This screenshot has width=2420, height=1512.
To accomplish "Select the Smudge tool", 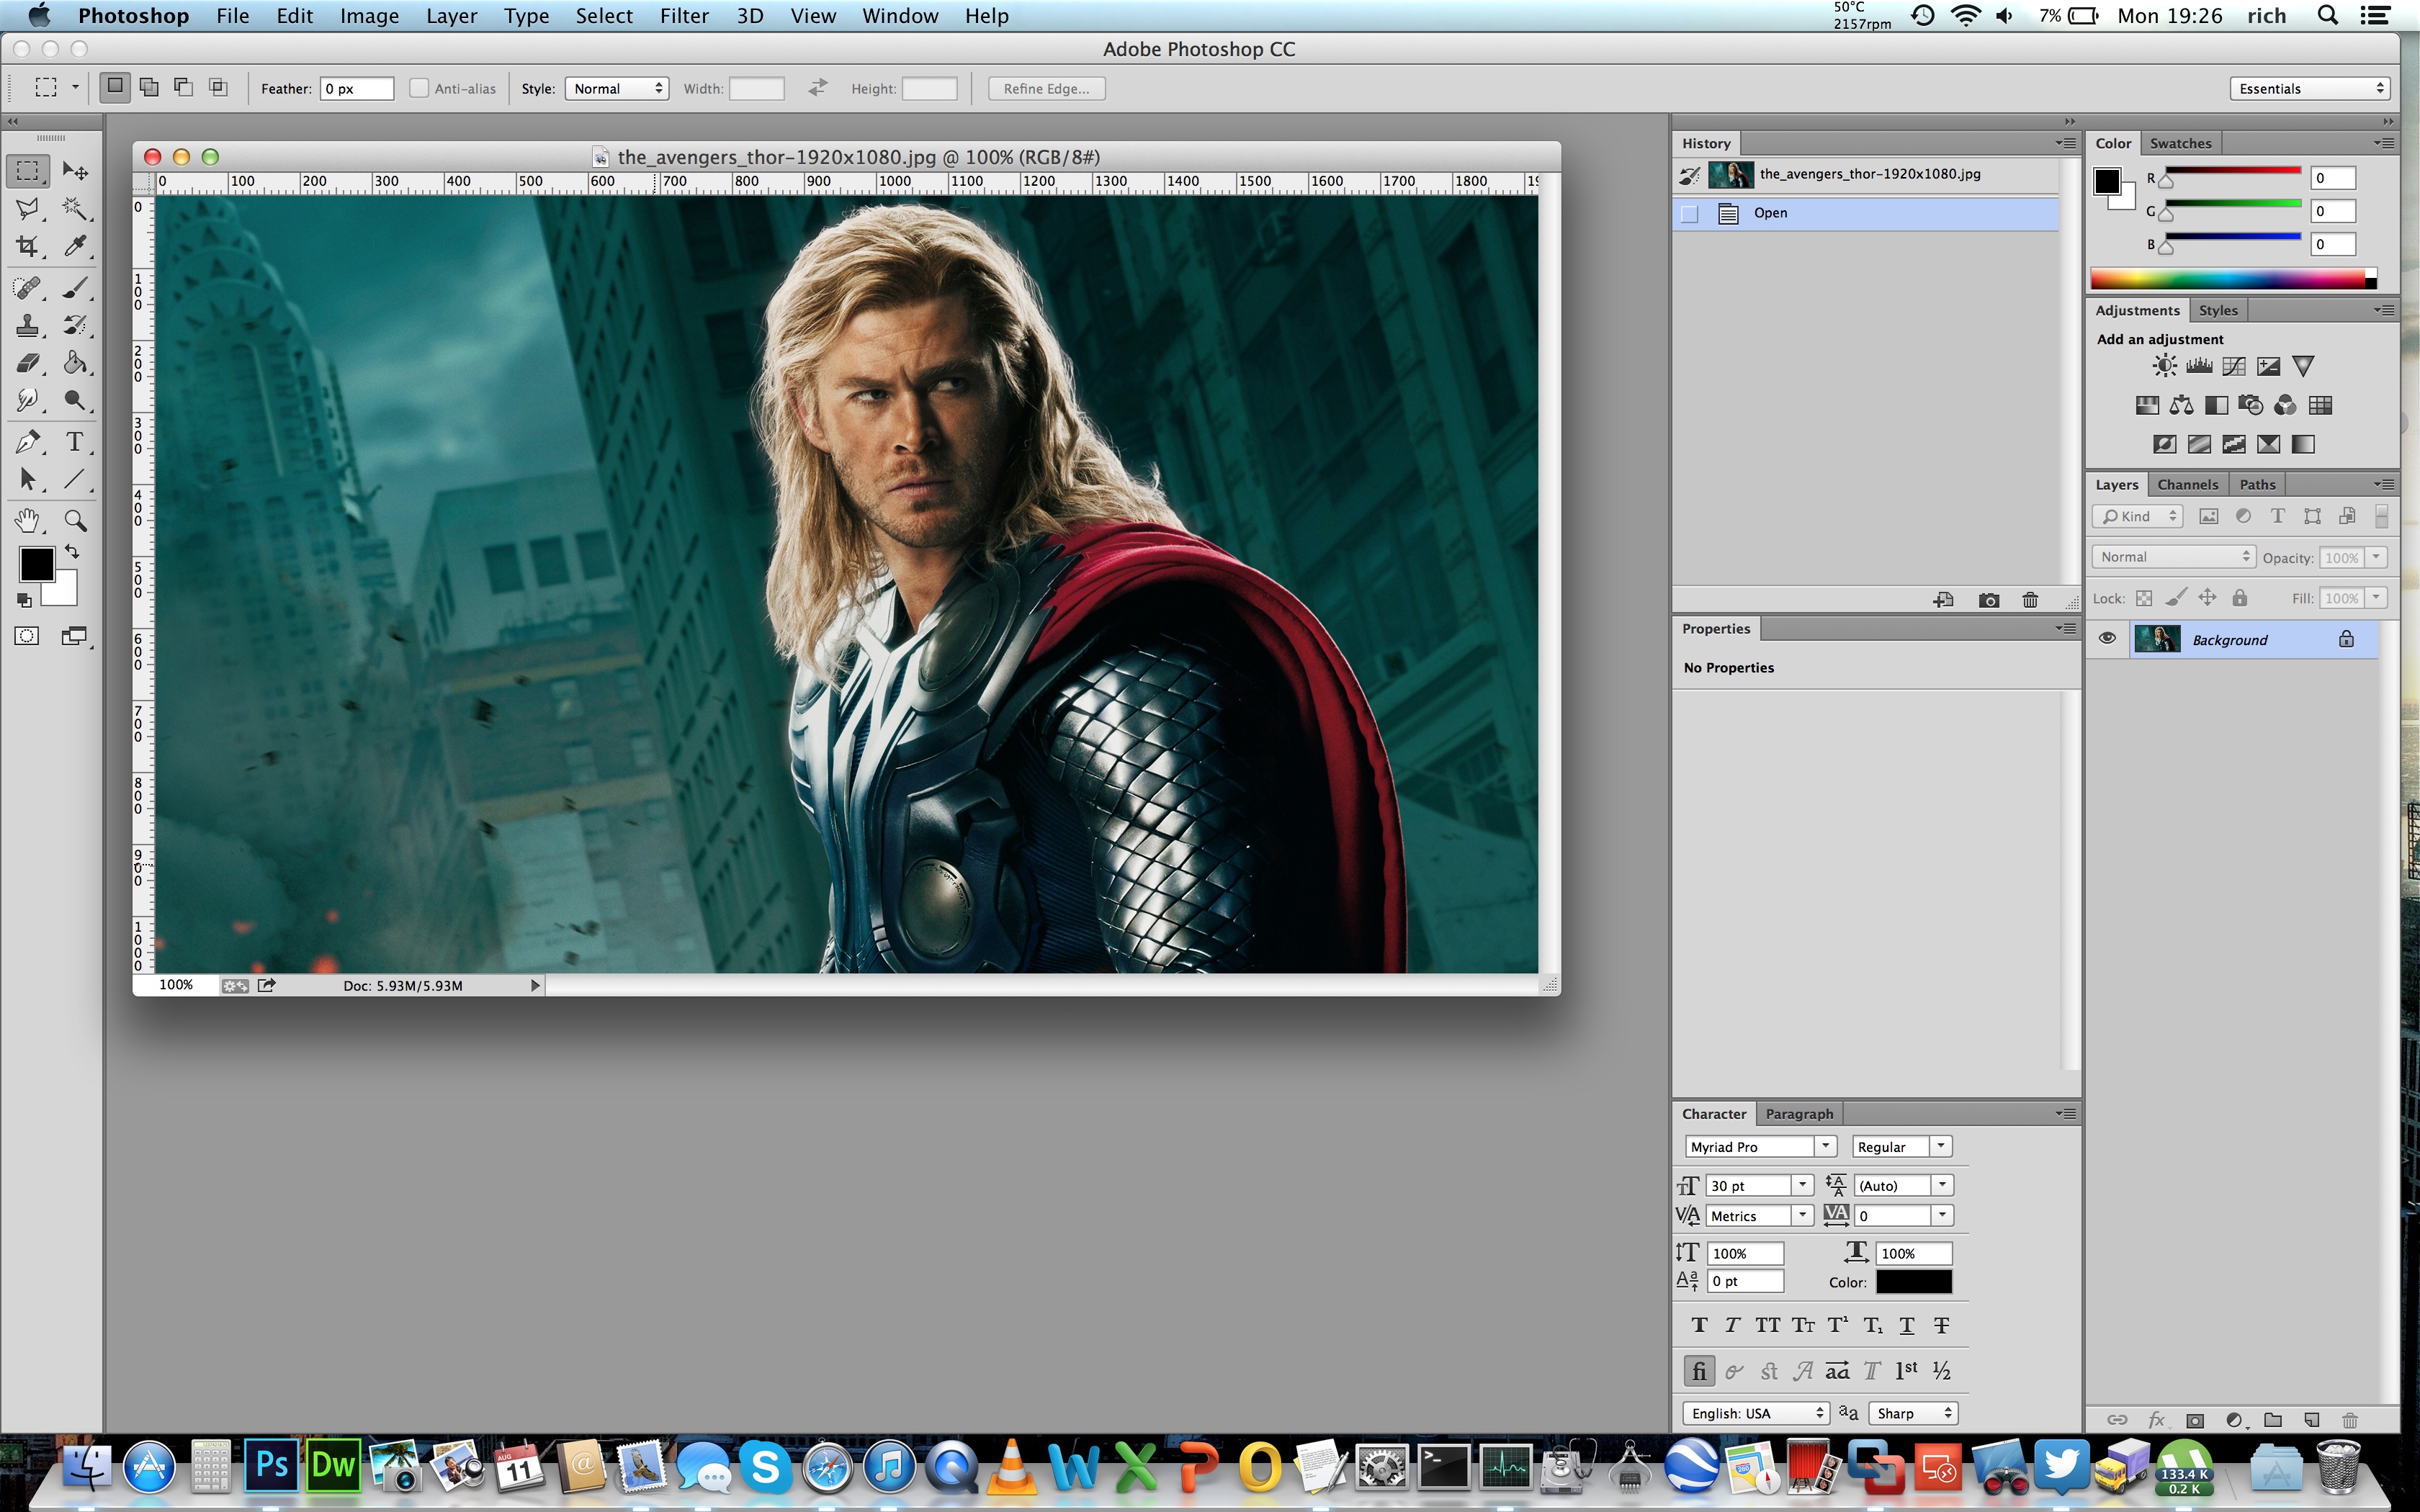I will tap(27, 401).
